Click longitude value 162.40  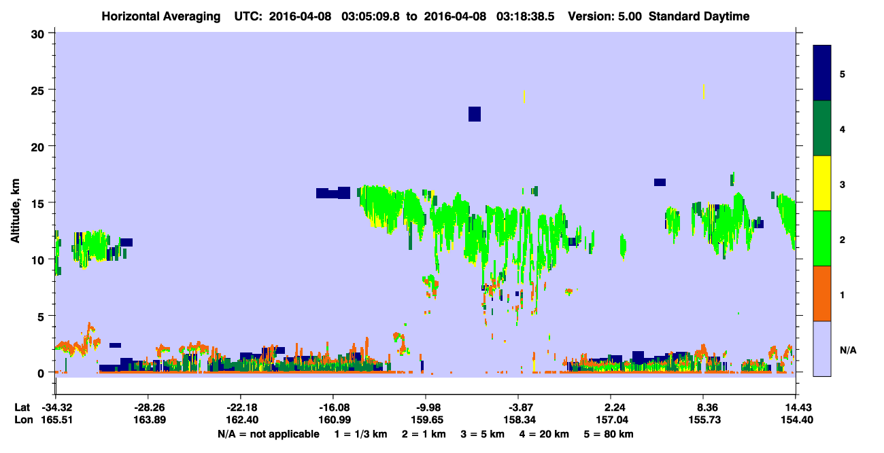240,420
